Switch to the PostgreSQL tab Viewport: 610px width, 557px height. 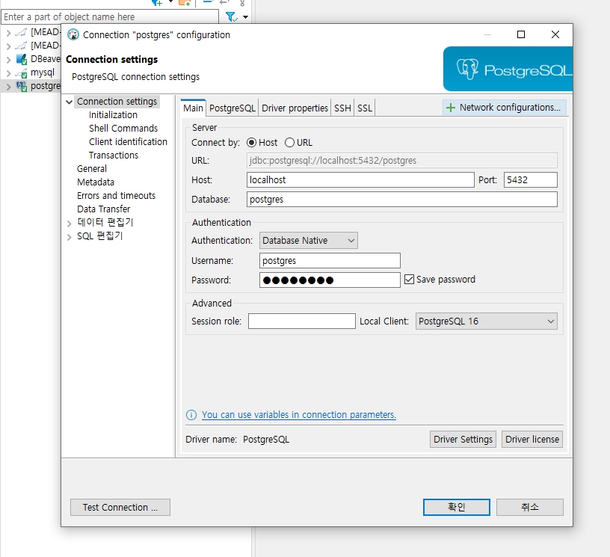click(232, 108)
